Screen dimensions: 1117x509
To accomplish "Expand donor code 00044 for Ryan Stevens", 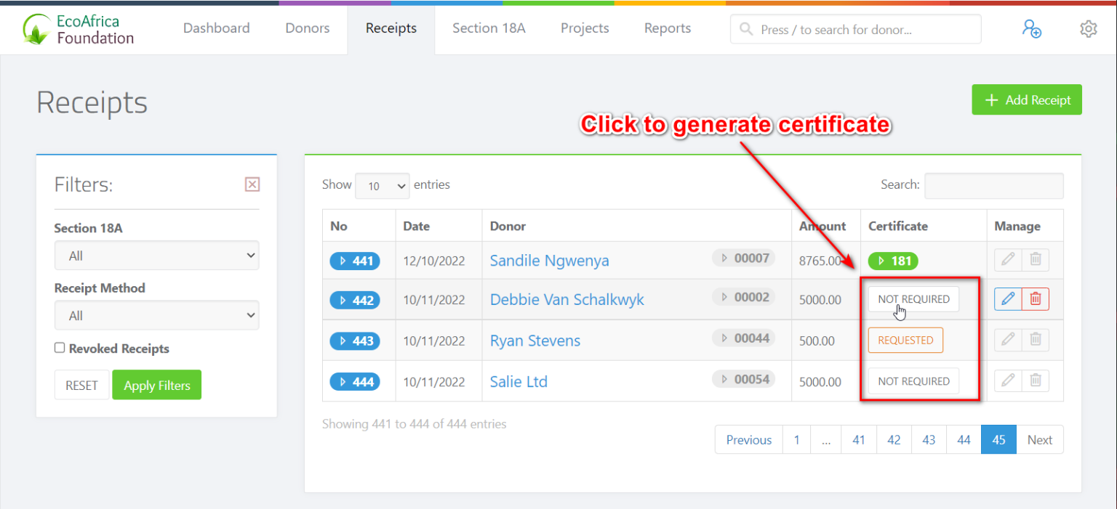I will click(743, 338).
